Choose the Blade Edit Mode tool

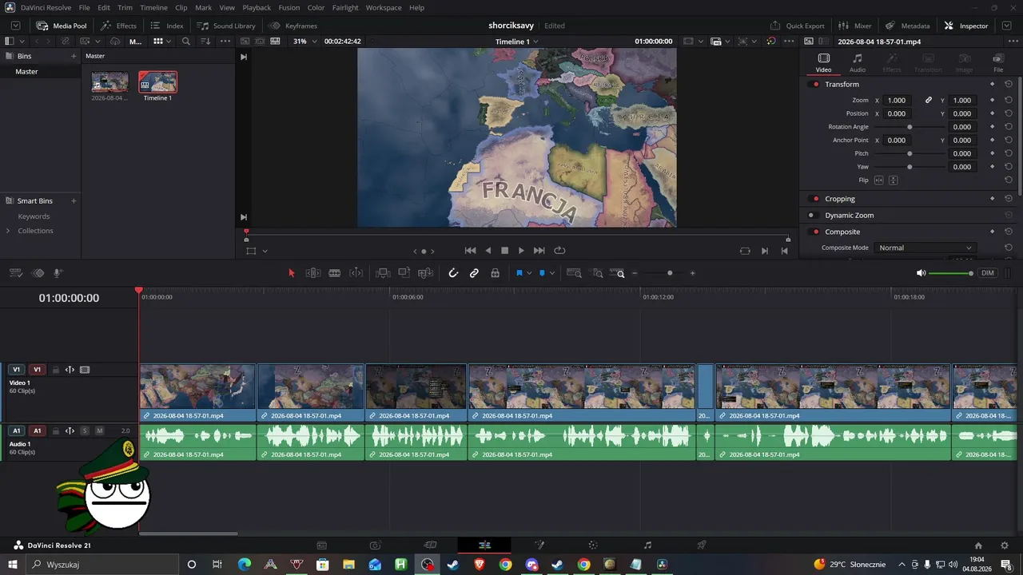pyautogui.click(x=335, y=273)
